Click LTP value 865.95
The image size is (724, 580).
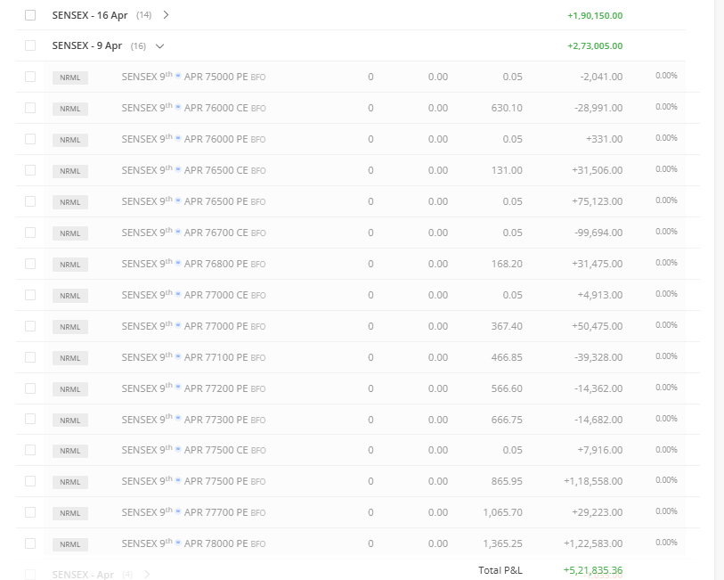coord(507,481)
